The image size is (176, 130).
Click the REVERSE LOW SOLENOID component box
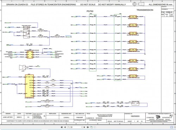133,25
